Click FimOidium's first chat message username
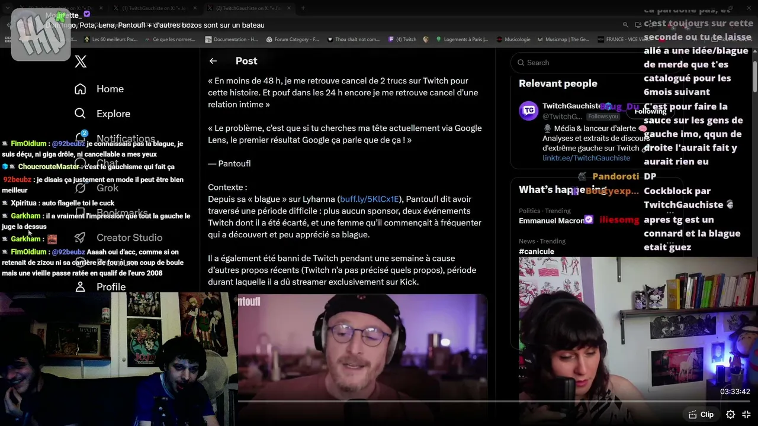Viewport: 758px width, 426px height. click(28, 144)
